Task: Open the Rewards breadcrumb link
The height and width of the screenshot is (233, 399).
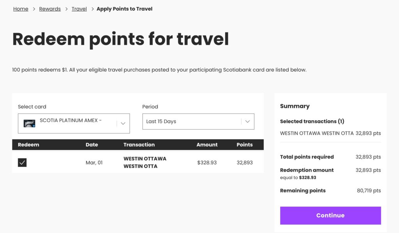Action: pyautogui.click(x=50, y=9)
